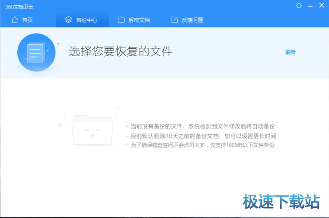329x218 pixels.
Task: Click the folder icon beside 解密文档
Action: pos(121,20)
